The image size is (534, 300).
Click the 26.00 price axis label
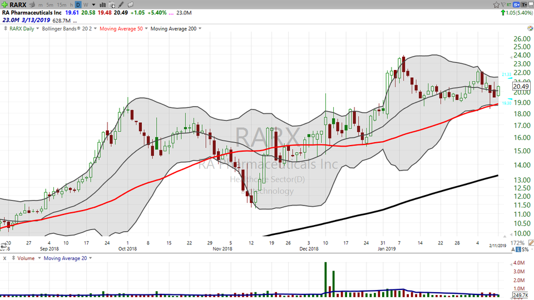[x=522, y=38]
